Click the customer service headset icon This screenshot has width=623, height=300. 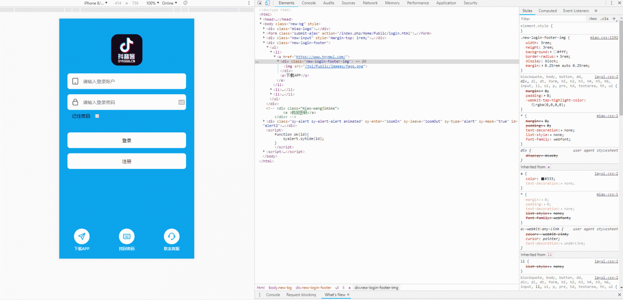click(x=172, y=236)
